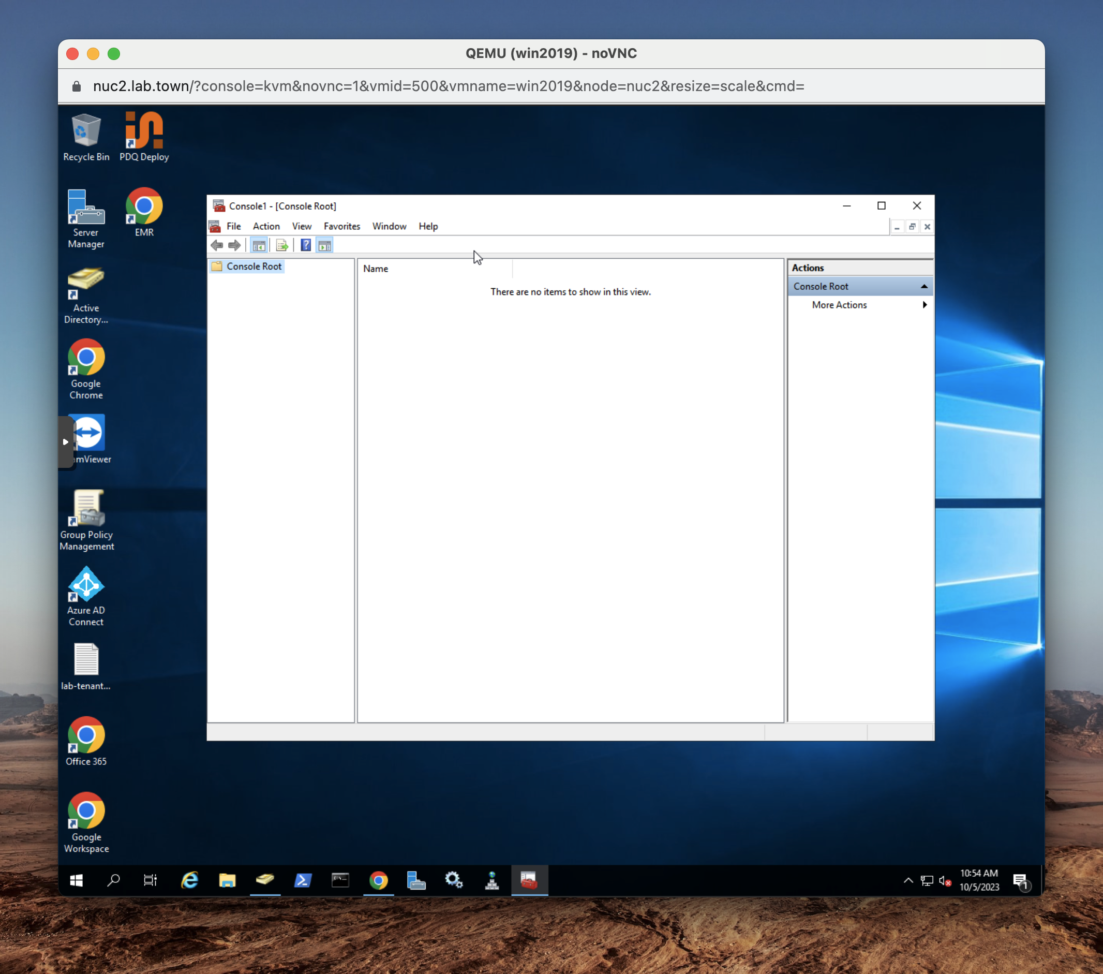Maximize the Console1 window
The width and height of the screenshot is (1103, 974).
click(x=881, y=205)
